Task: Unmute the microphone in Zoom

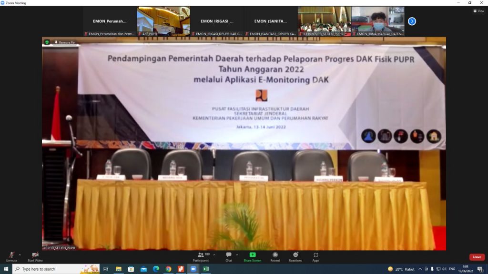Action: click(11, 255)
